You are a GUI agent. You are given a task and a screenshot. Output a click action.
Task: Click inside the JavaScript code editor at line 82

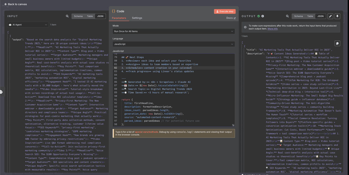click(x=173, y=68)
